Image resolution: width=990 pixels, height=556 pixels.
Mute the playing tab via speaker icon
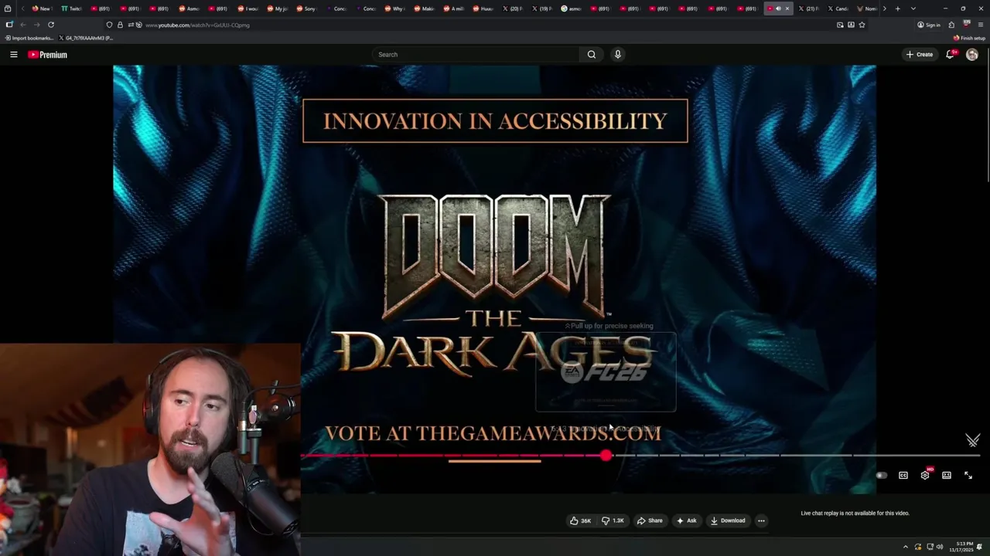[x=778, y=8]
